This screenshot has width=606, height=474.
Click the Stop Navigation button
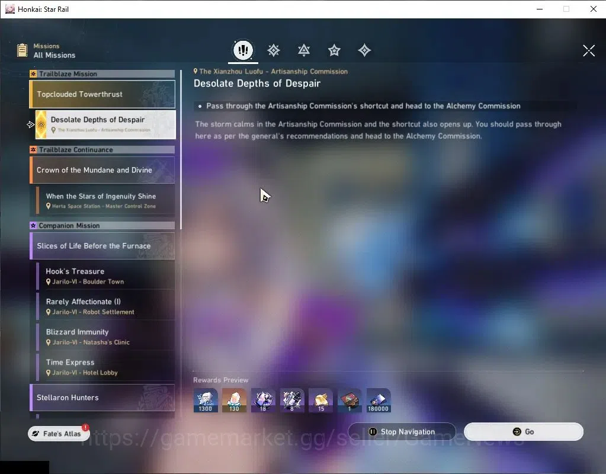pyautogui.click(x=402, y=431)
